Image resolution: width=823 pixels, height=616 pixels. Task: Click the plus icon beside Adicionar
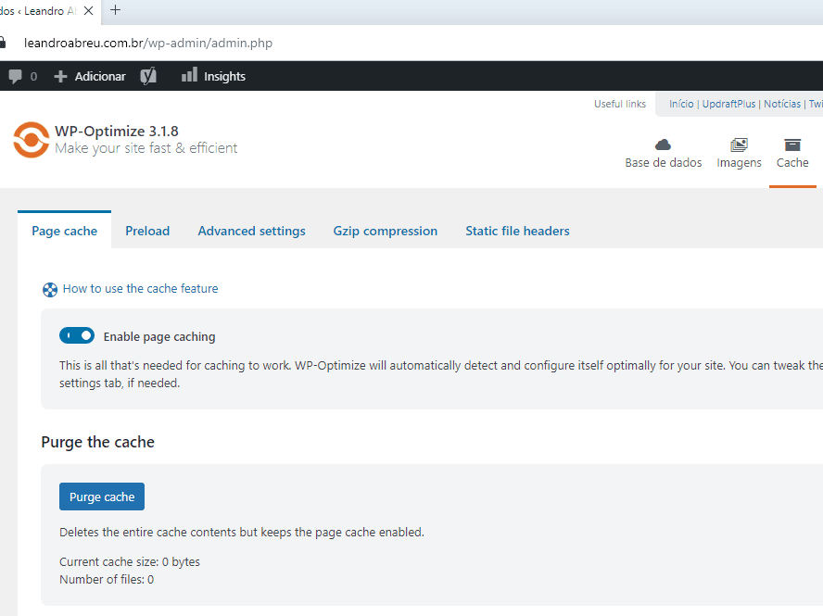coord(60,77)
